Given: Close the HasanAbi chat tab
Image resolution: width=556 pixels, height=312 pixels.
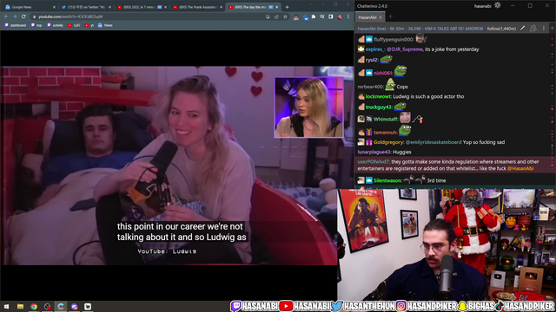Looking at the screenshot, I should (381, 17).
